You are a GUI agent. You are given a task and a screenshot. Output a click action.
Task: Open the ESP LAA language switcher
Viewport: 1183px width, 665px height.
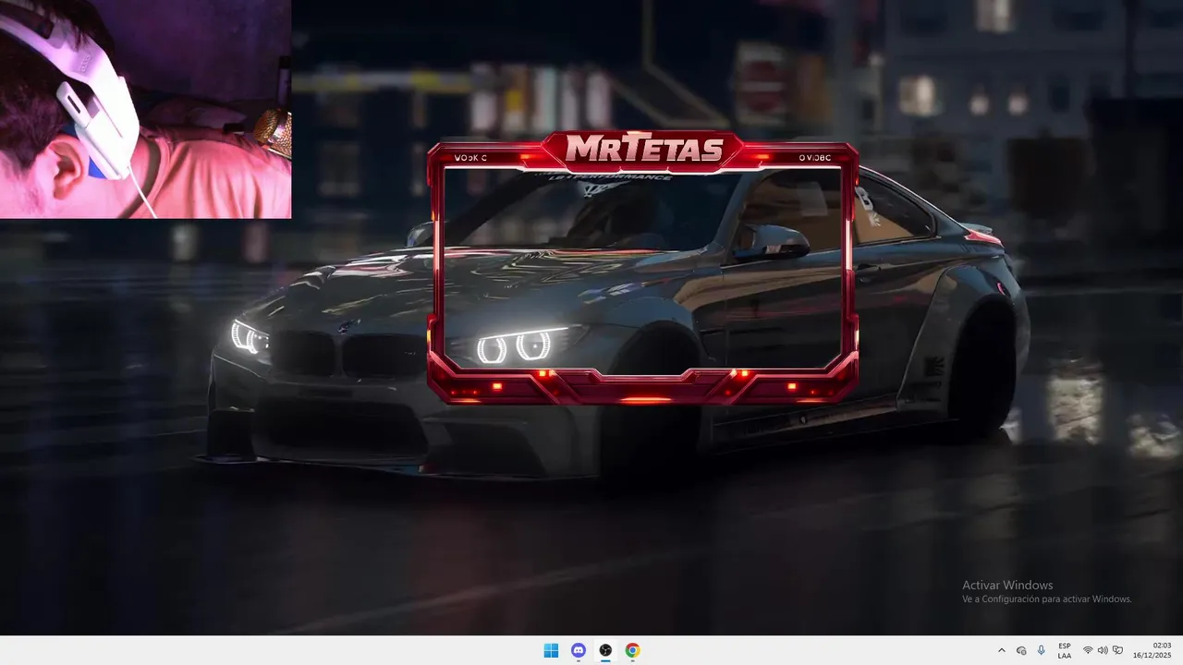pos(1065,650)
